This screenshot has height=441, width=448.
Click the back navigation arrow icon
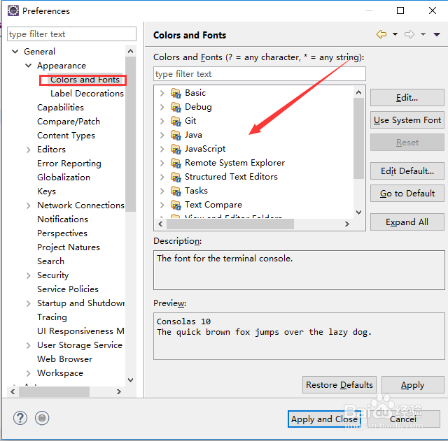click(381, 34)
